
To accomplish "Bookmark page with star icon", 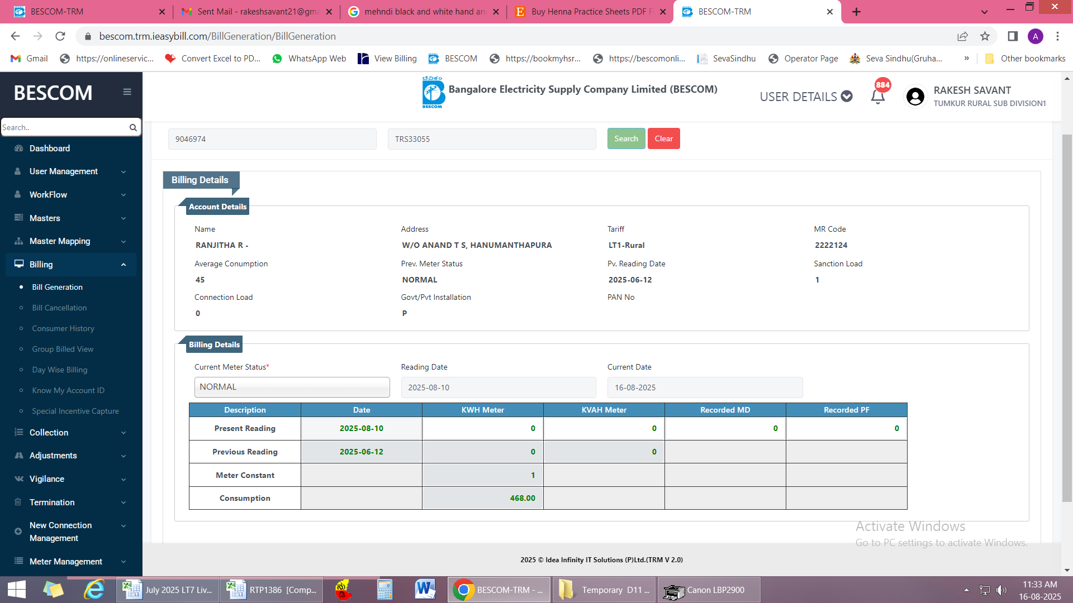I will 985,36.
